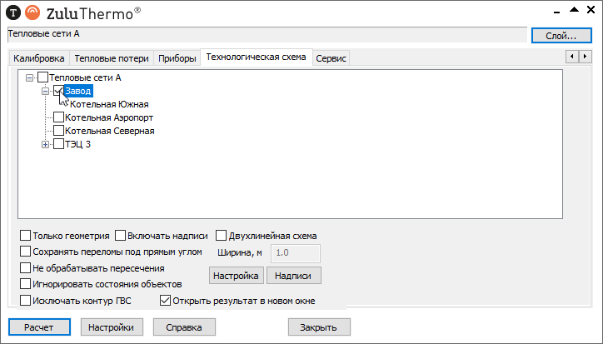
Task: Check the Котельная Северная checkbox
Action: point(58,131)
